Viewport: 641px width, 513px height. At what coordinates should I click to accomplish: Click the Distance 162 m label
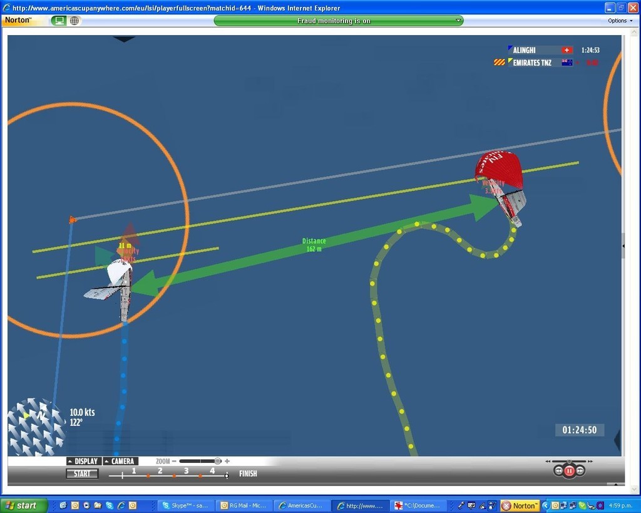[314, 245]
